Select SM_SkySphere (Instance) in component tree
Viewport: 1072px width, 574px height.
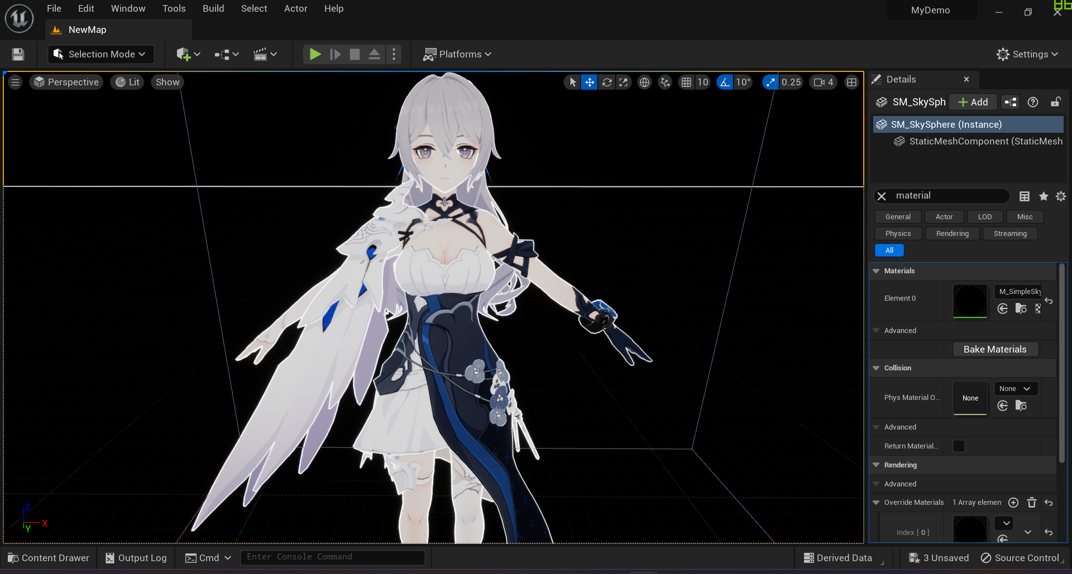(x=968, y=124)
